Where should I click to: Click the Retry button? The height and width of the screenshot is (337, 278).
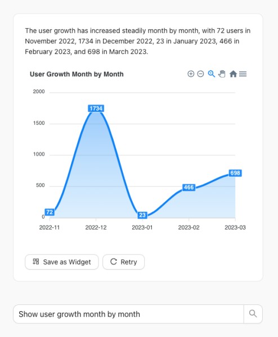123,262
